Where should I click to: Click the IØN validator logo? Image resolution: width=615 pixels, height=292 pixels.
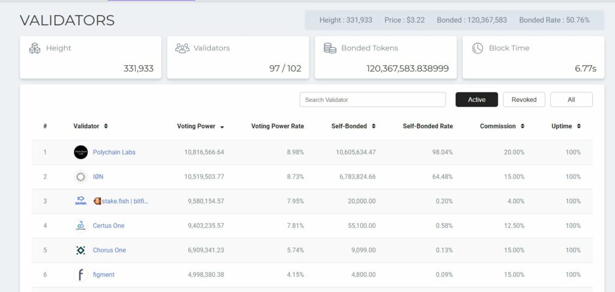point(81,177)
